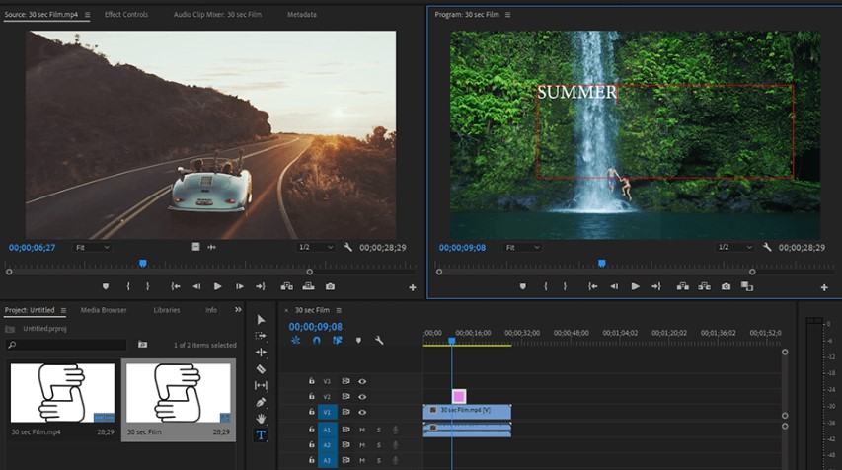Hide track V2 with eye toggle

[x=362, y=396]
